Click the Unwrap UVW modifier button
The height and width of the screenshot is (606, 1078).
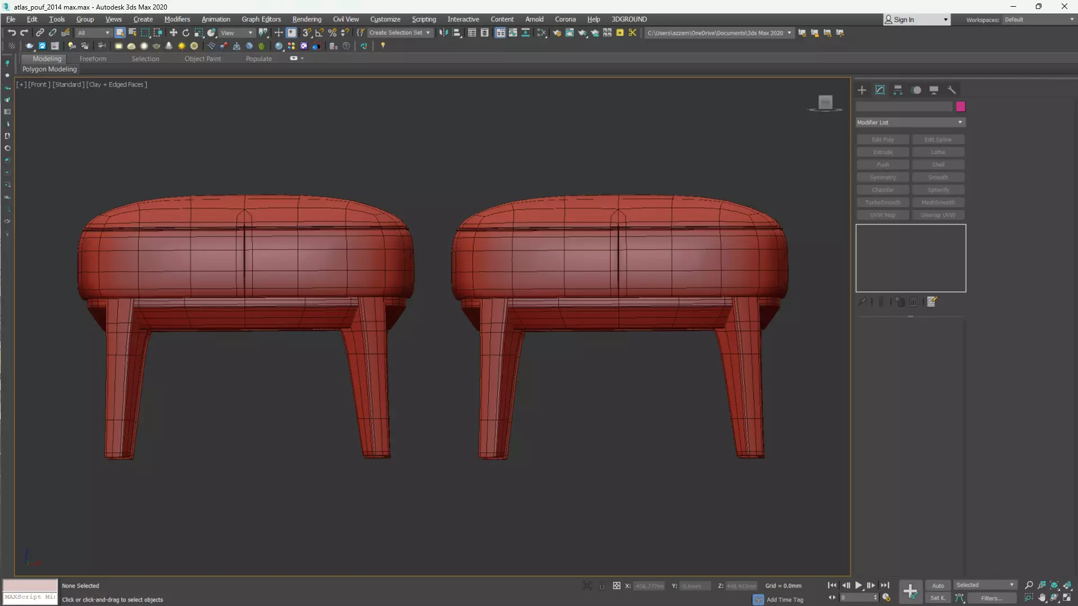click(x=938, y=215)
